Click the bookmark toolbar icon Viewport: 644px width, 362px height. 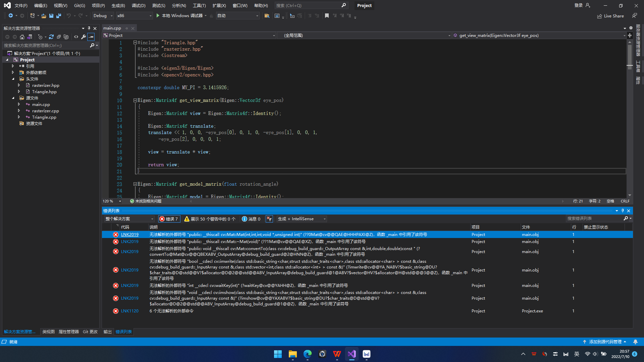[x=327, y=16]
